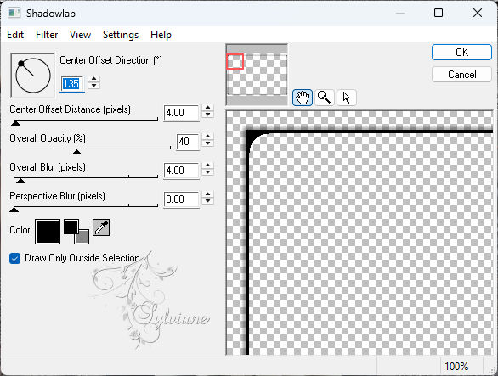Click the Overall Opacity value field
498x376 pixels.
click(188, 142)
